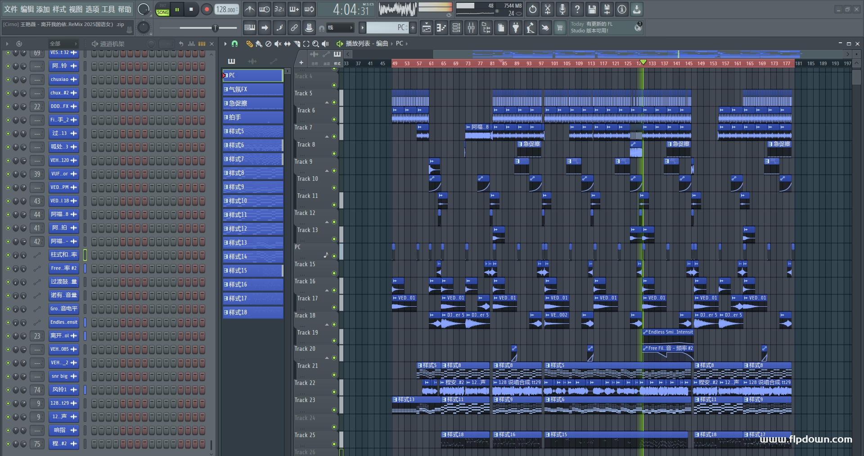Open the audio editor scissors icon
The image size is (864, 456).
[x=548, y=9]
